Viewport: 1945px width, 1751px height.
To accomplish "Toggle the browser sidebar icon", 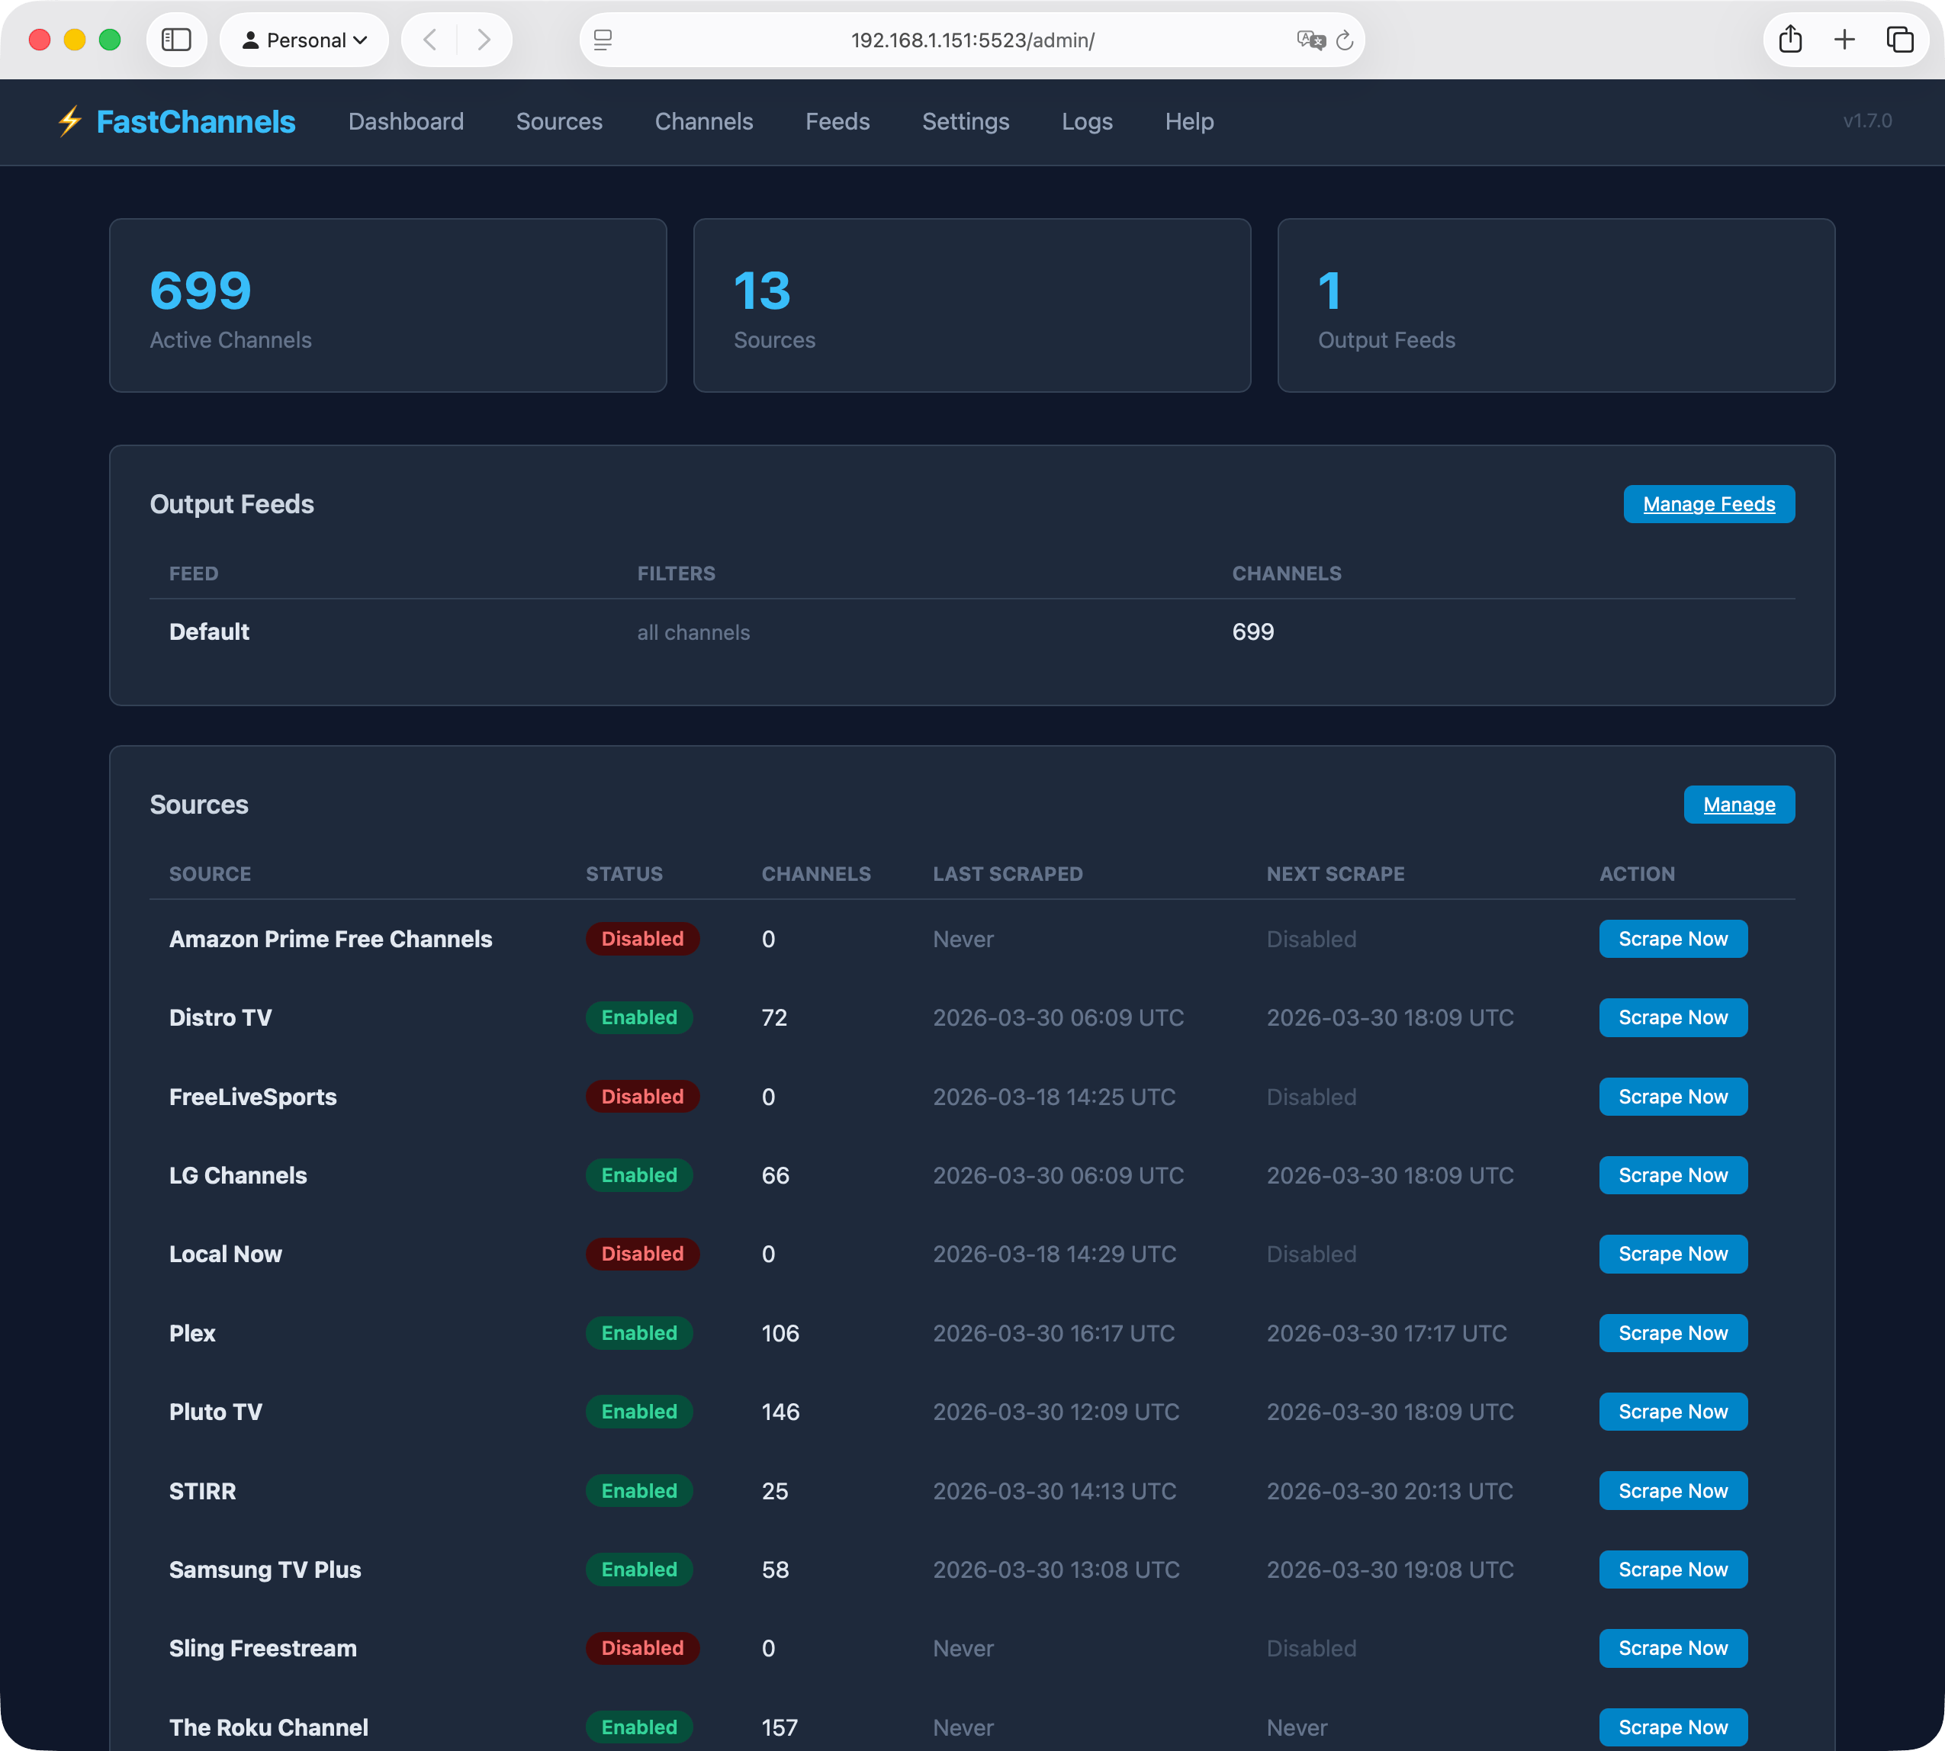I will coord(176,40).
